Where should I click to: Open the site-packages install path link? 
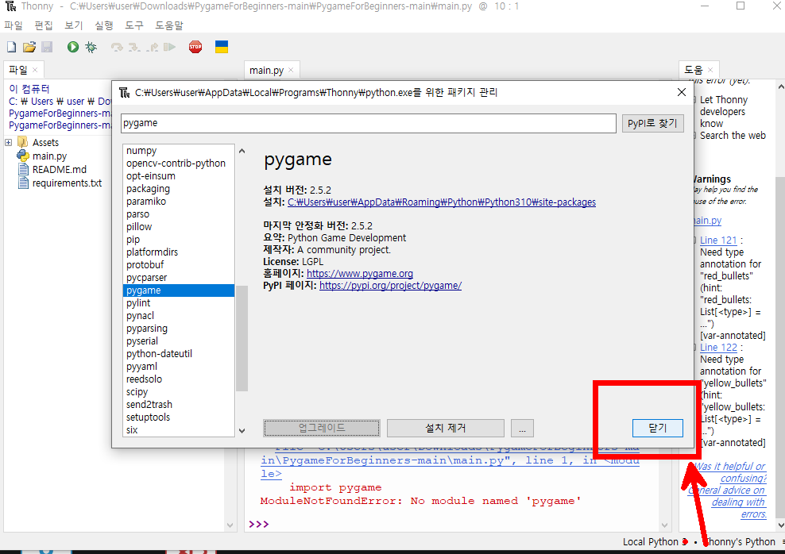click(442, 202)
